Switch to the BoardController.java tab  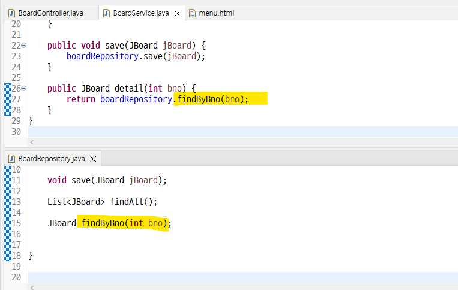pos(51,13)
